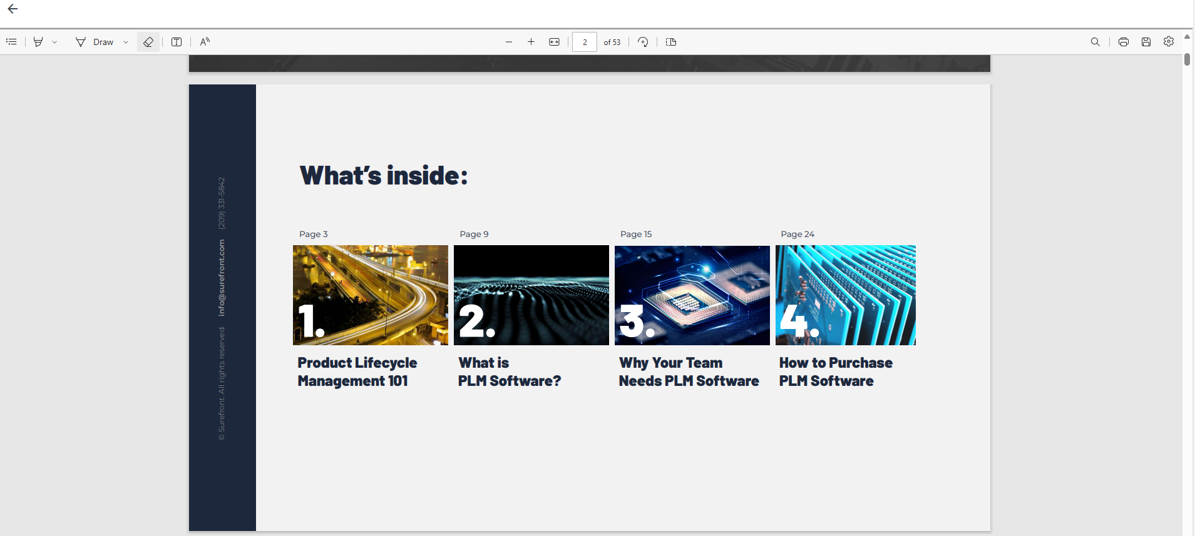1195x536 pixels.
Task: Select the Highlight tool
Action: click(x=38, y=42)
